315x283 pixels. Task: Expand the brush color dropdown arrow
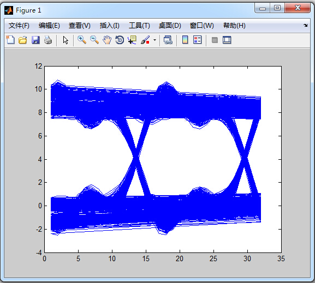tap(154, 40)
